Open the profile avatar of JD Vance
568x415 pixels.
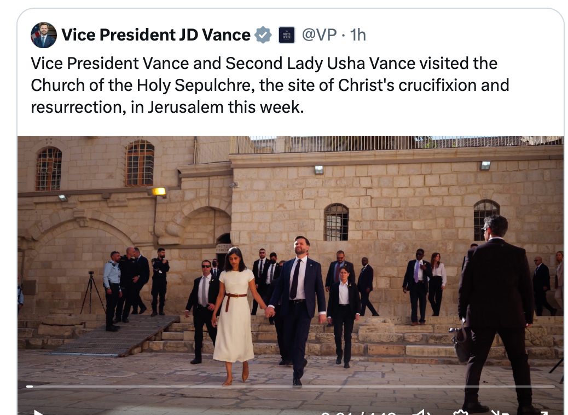(x=44, y=35)
